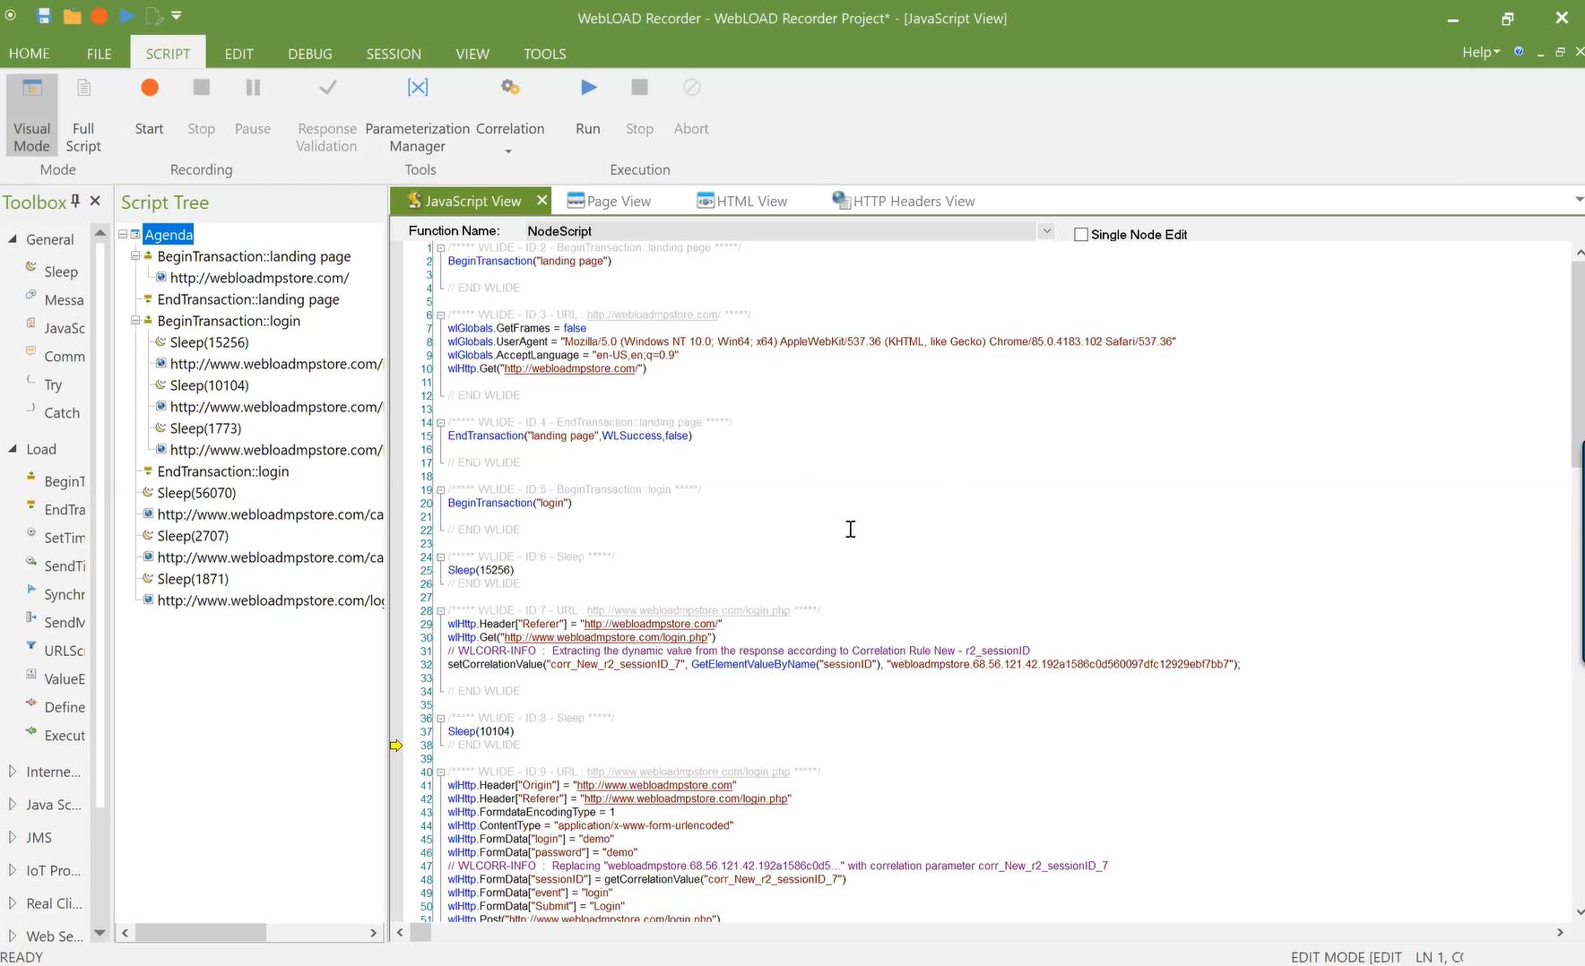Screen dimensions: 1585x966
Task: Open the Function Name dropdown
Action: click(x=1046, y=231)
